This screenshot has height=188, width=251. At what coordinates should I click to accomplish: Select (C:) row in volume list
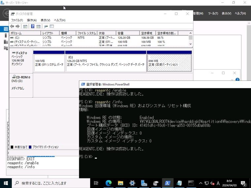(x=99, y=38)
